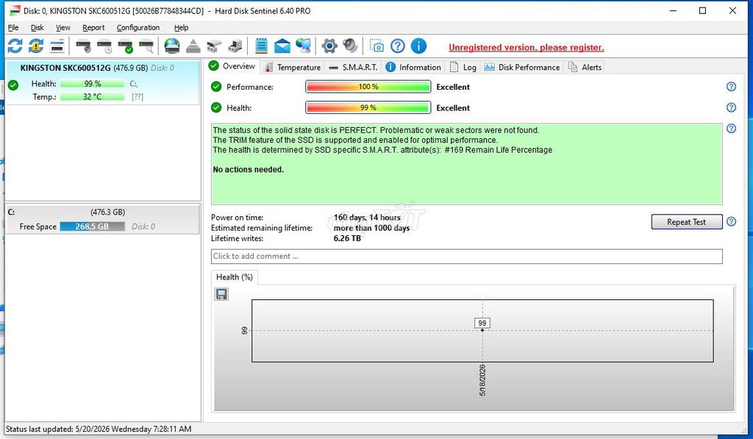Click the green check icon beside Performance label
Screen dimensions: 753x439
pyautogui.click(x=216, y=87)
